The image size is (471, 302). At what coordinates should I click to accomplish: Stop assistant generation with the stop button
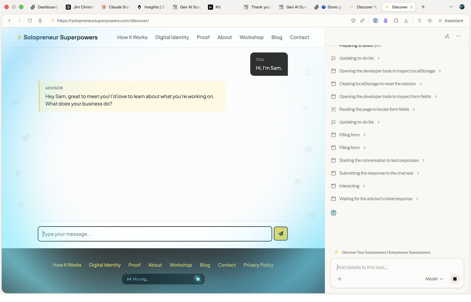pyautogui.click(x=455, y=279)
